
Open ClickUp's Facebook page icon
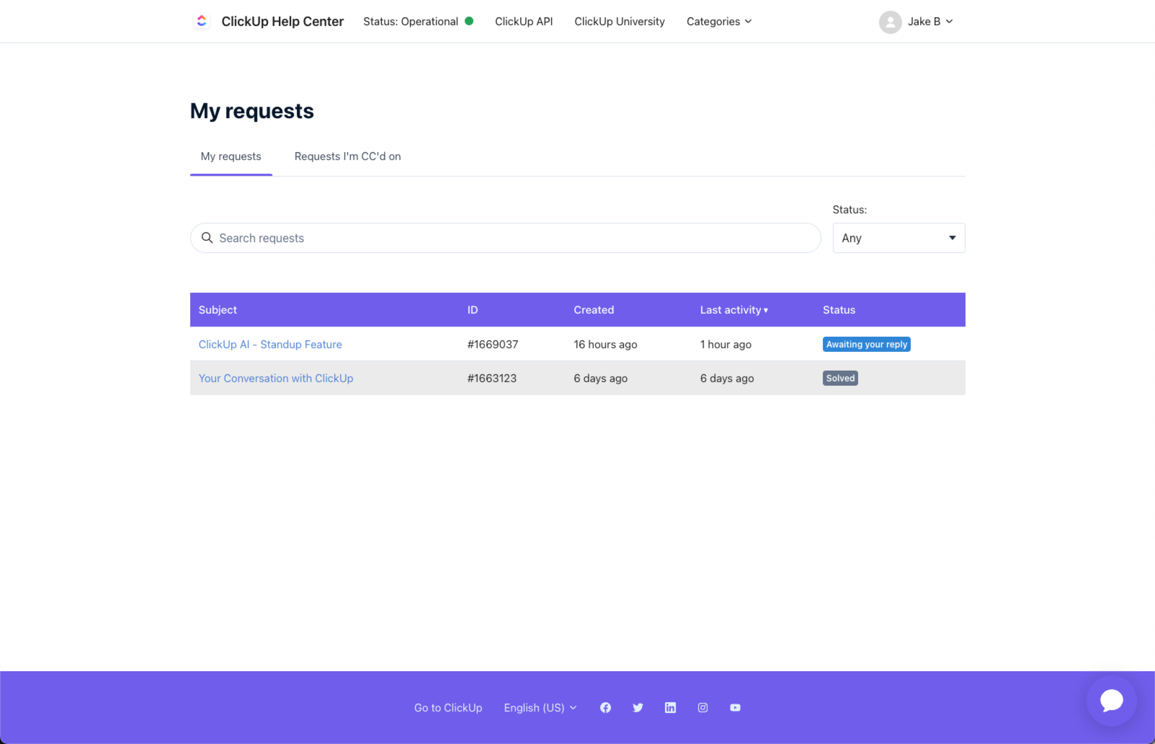coord(606,708)
